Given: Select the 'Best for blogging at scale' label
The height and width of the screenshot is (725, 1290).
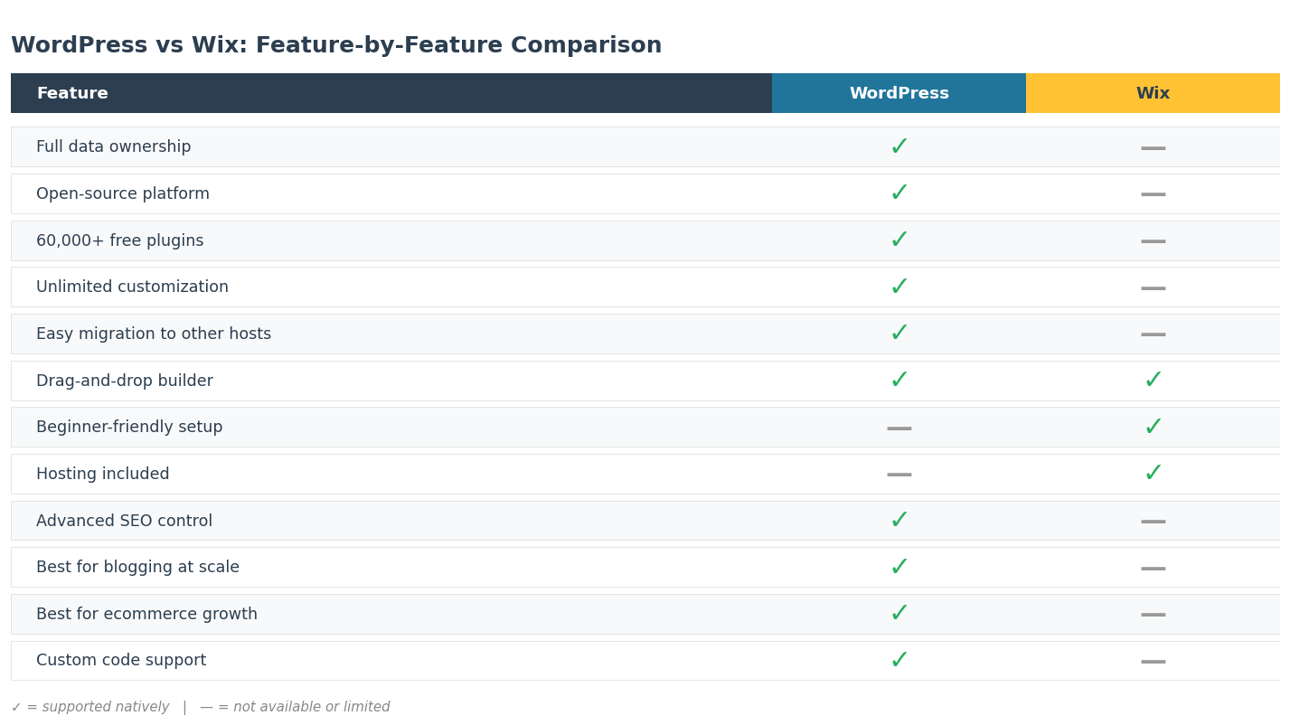Looking at the screenshot, I should click(x=138, y=568).
